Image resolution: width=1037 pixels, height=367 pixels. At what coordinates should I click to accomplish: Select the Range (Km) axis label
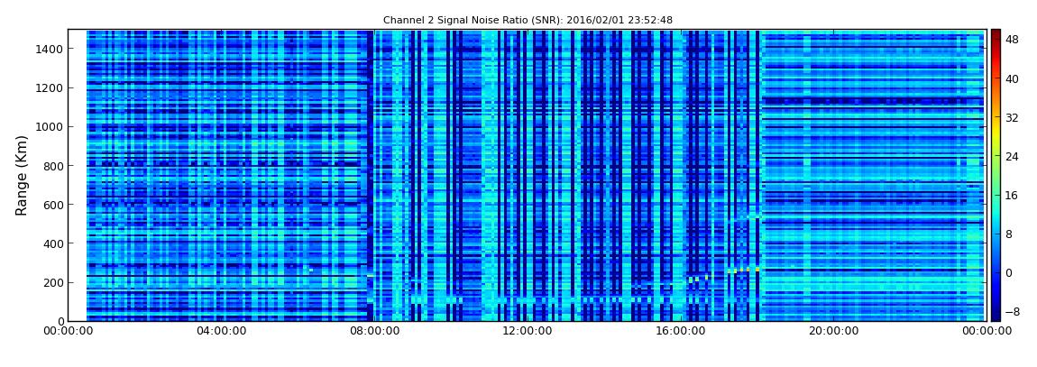(x=22, y=175)
